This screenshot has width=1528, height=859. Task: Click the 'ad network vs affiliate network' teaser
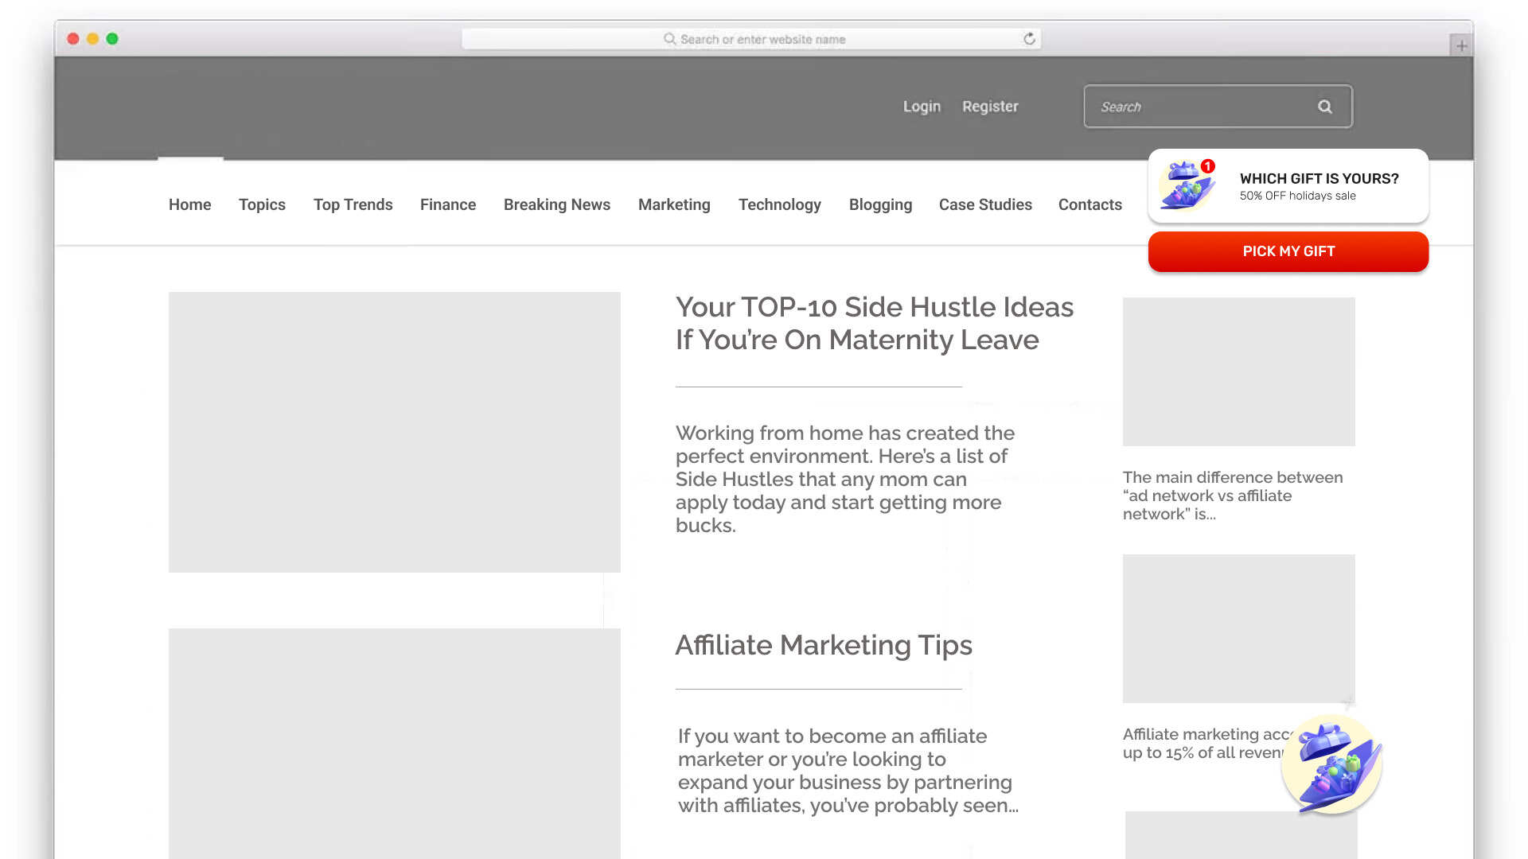(x=1233, y=496)
